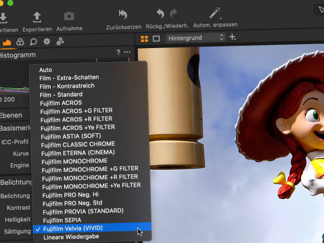Click the green macOS window button
This screenshot has height=243, width=324.
click(x=10, y=3)
